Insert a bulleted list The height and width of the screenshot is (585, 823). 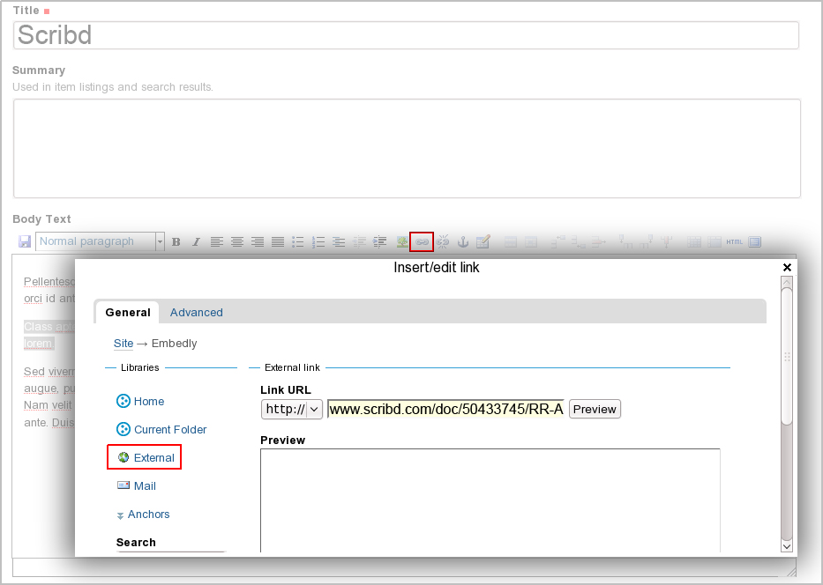pyautogui.click(x=298, y=241)
